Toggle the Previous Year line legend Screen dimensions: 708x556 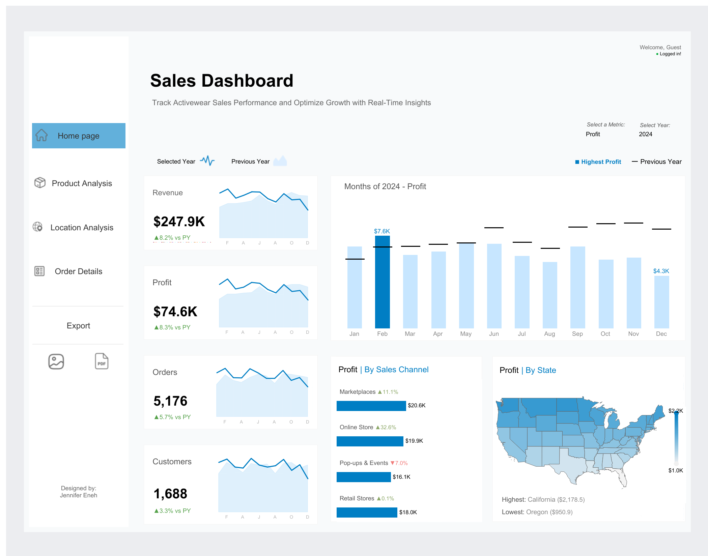pos(657,162)
